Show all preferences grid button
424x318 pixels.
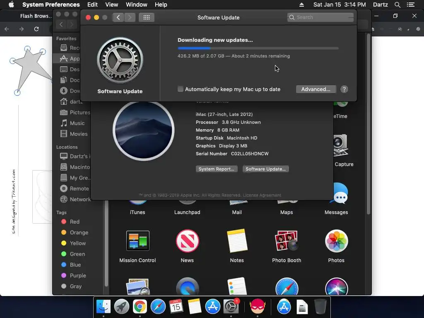(x=147, y=17)
